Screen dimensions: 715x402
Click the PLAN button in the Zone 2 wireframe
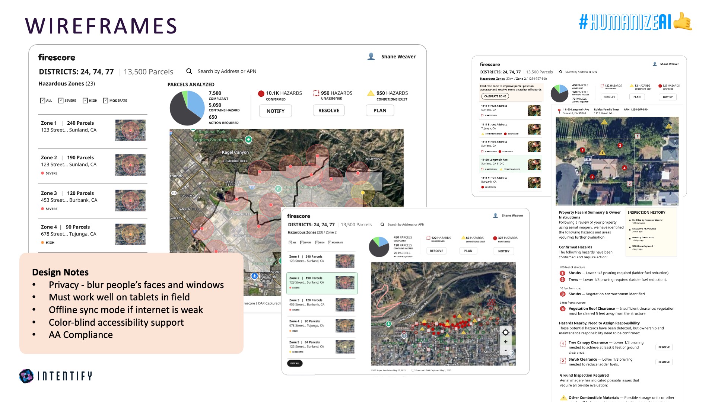pyautogui.click(x=468, y=251)
